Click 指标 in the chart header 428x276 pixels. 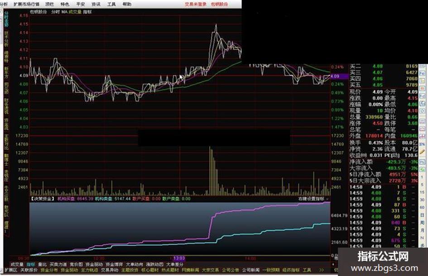[x=87, y=12]
